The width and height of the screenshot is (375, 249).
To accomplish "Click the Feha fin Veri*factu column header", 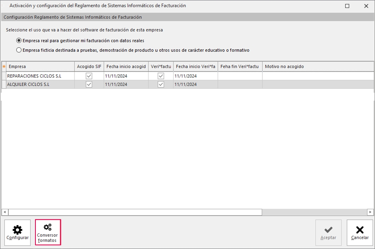I will (x=240, y=67).
